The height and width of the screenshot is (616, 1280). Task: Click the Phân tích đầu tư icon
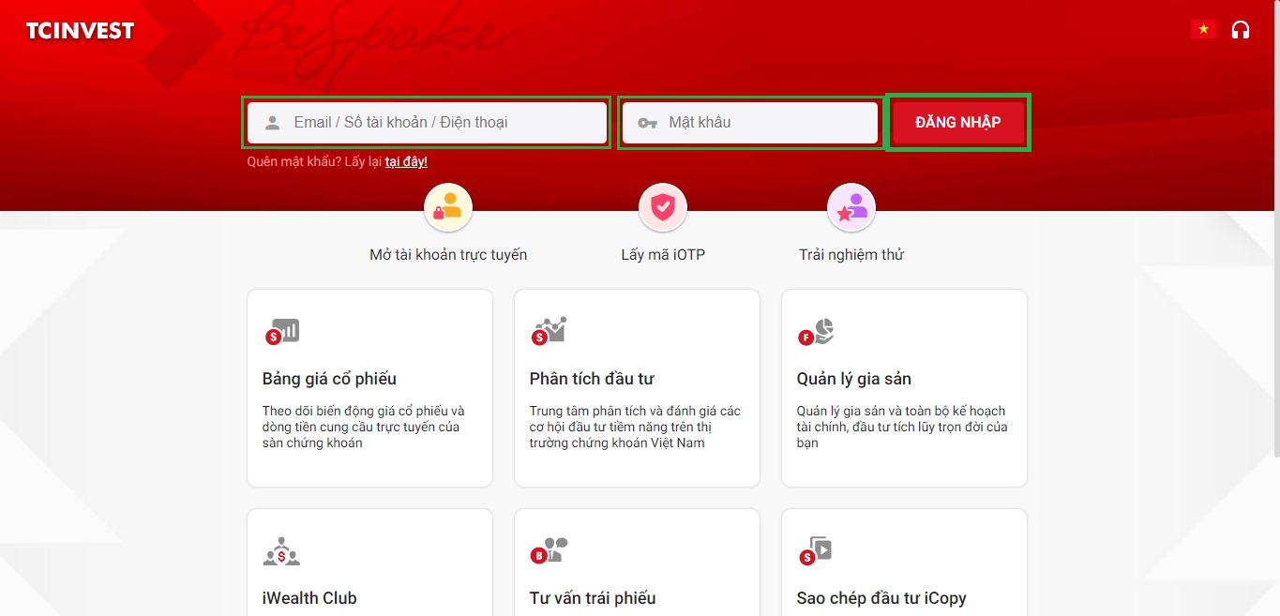coord(550,331)
